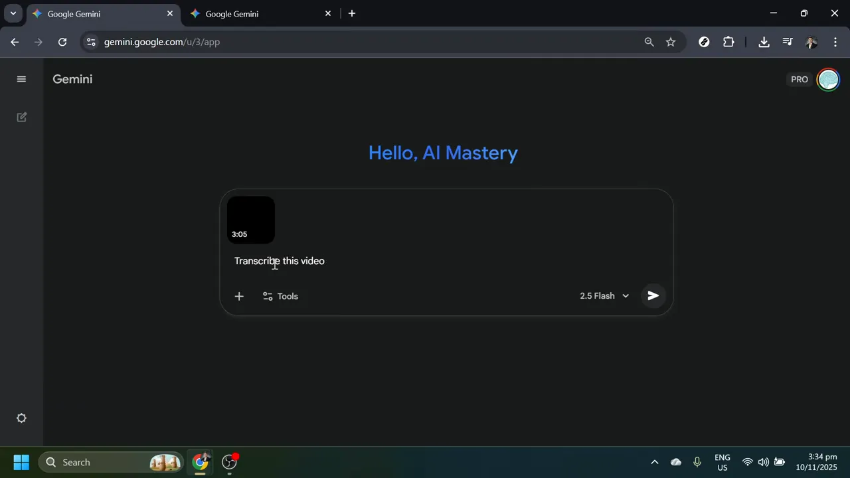Screen dimensions: 850x478
Task: Bookmark this page with the star icon
Action: click(671, 42)
